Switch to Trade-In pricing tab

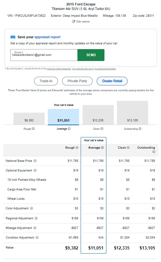click(46, 81)
